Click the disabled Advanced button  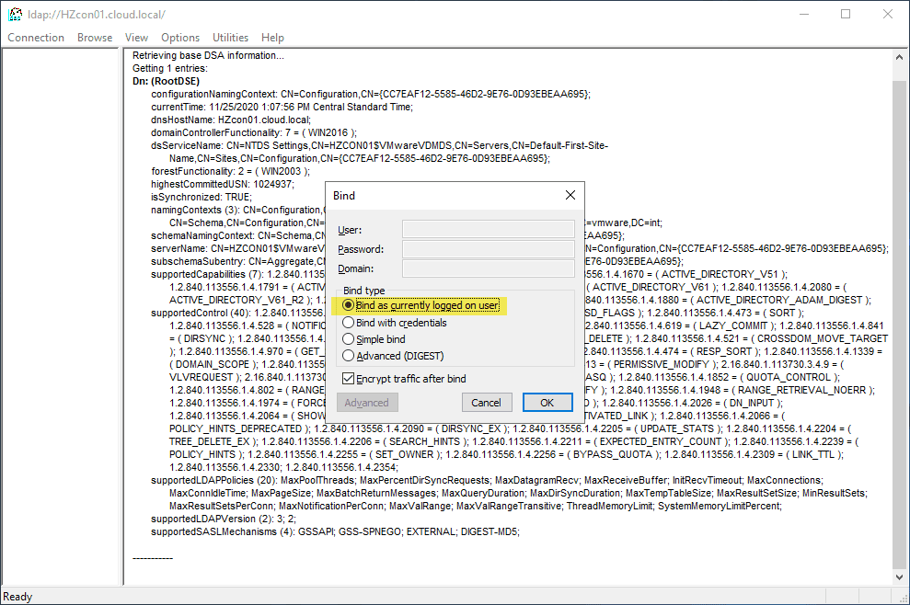(x=367, y=403)
